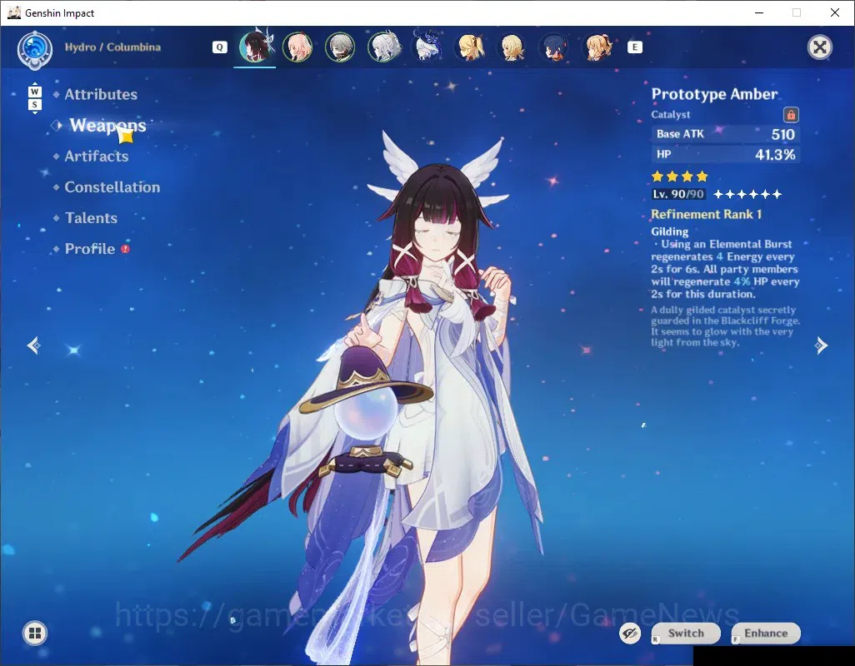This screenshot has width=855, height=666.
Task: Close the Genshin Impact window
Action: coord(835,12)
